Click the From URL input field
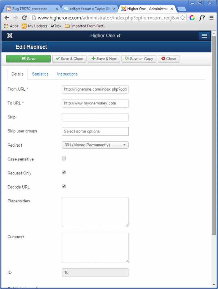The width and height of the screenshot is (218, 289). tap(95, 89)
